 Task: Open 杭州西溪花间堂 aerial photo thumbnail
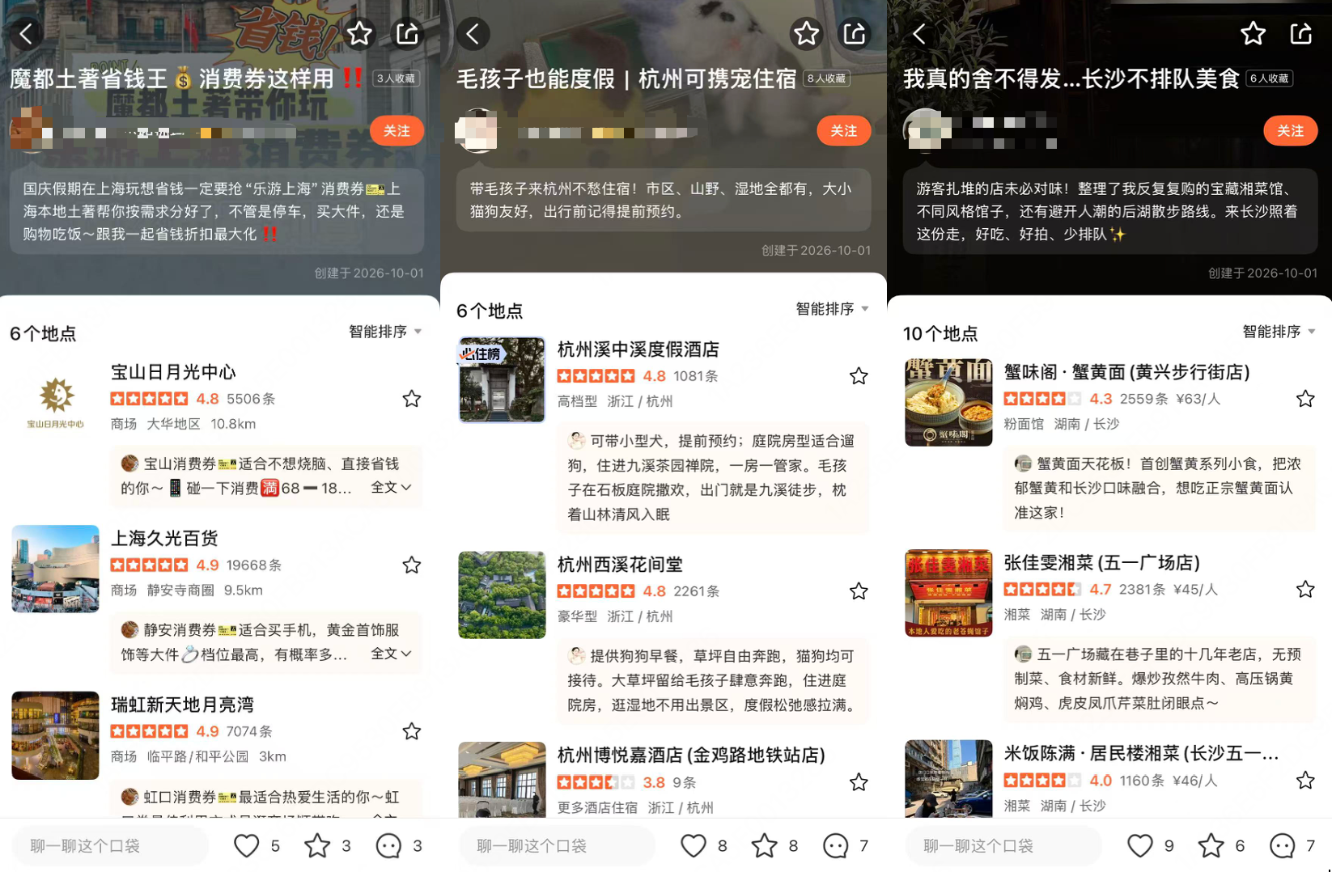coord(502,595)
